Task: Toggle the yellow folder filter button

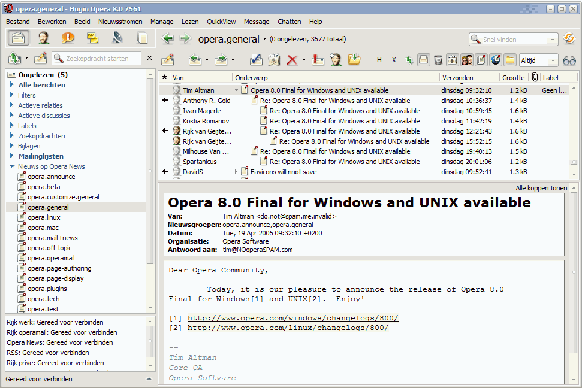Action: click(x=510, y=60)
